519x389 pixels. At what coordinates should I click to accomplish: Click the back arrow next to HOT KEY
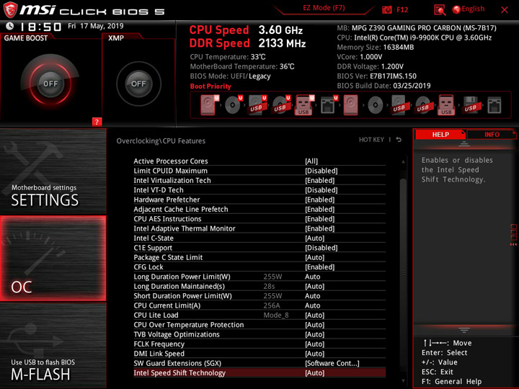click(x=399, y=140)
